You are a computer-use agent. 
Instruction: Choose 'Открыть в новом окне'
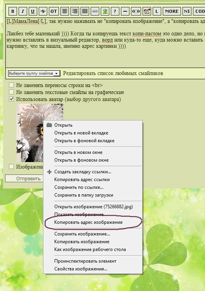[x=93, y=152]
